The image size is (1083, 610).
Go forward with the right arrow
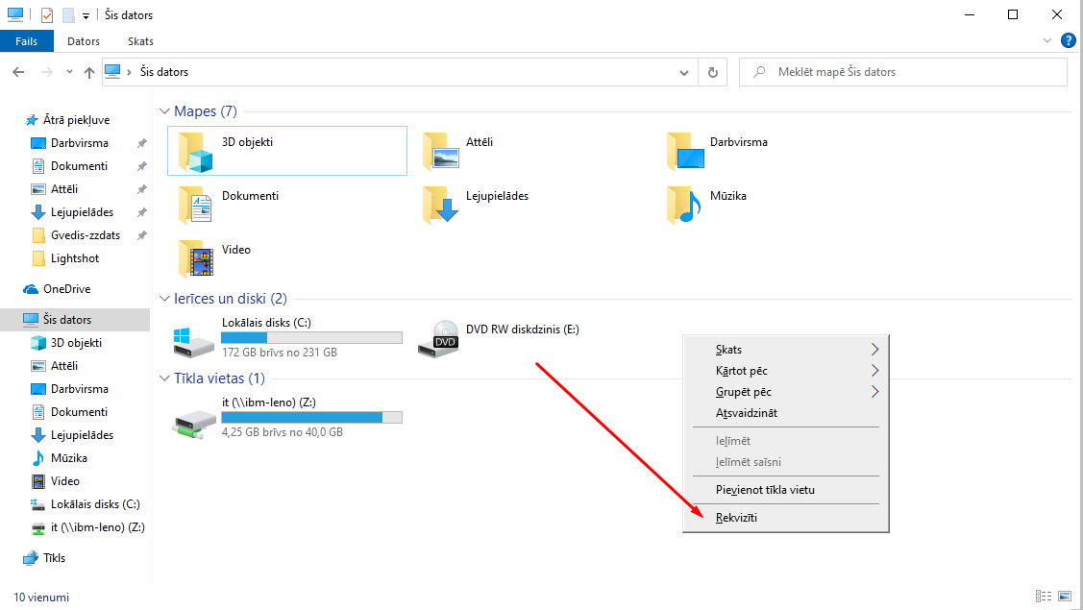pos(46,72)
